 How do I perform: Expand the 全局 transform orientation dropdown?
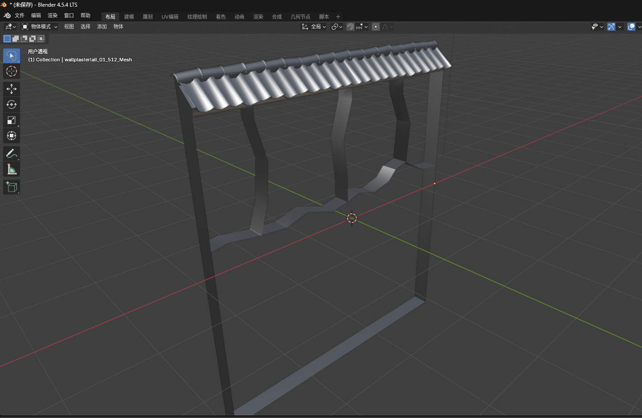point(314,27)
